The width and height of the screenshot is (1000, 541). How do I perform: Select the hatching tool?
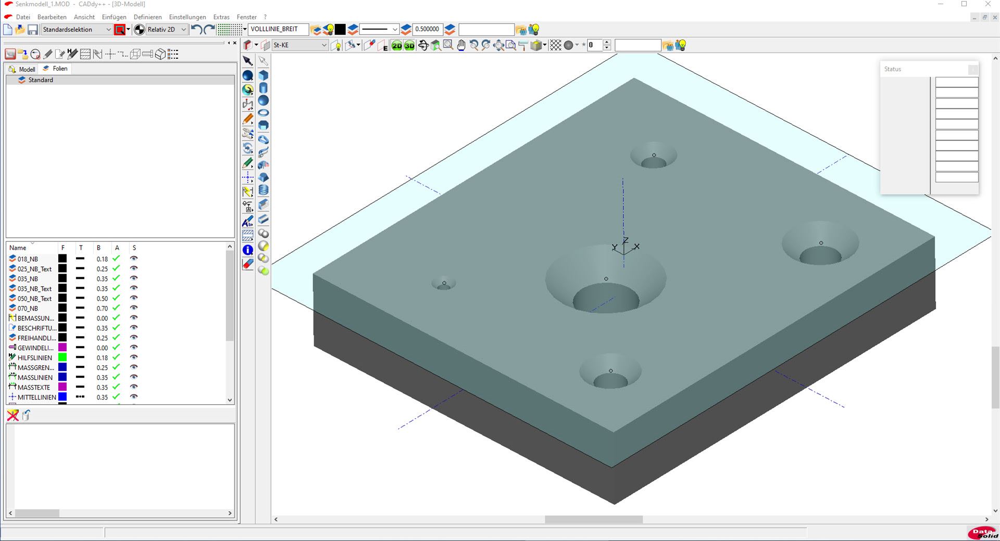point(248,236)
